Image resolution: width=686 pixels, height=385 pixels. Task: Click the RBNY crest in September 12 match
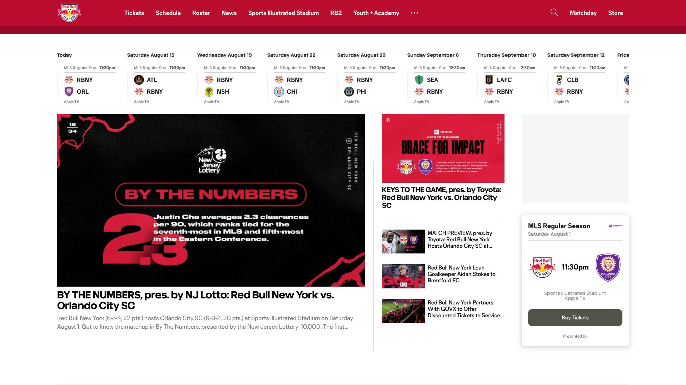click(x=559, y=92)
